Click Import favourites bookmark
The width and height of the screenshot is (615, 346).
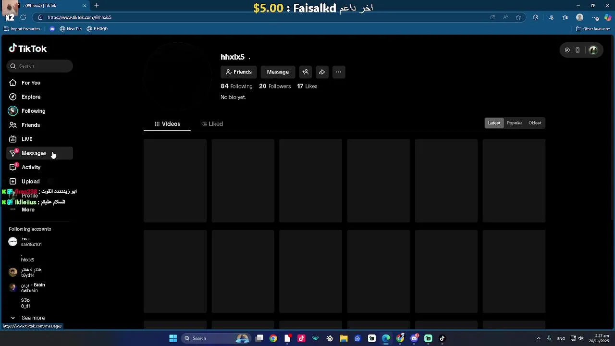22,29
